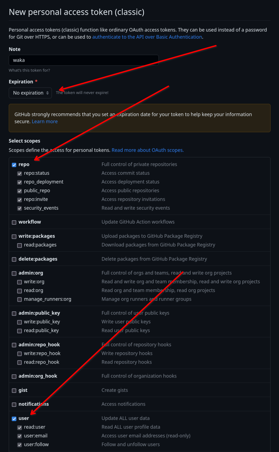The image size is (279, 452).
Task: Uncheck the user scope checkbox
Action: (x=14, y=419)
